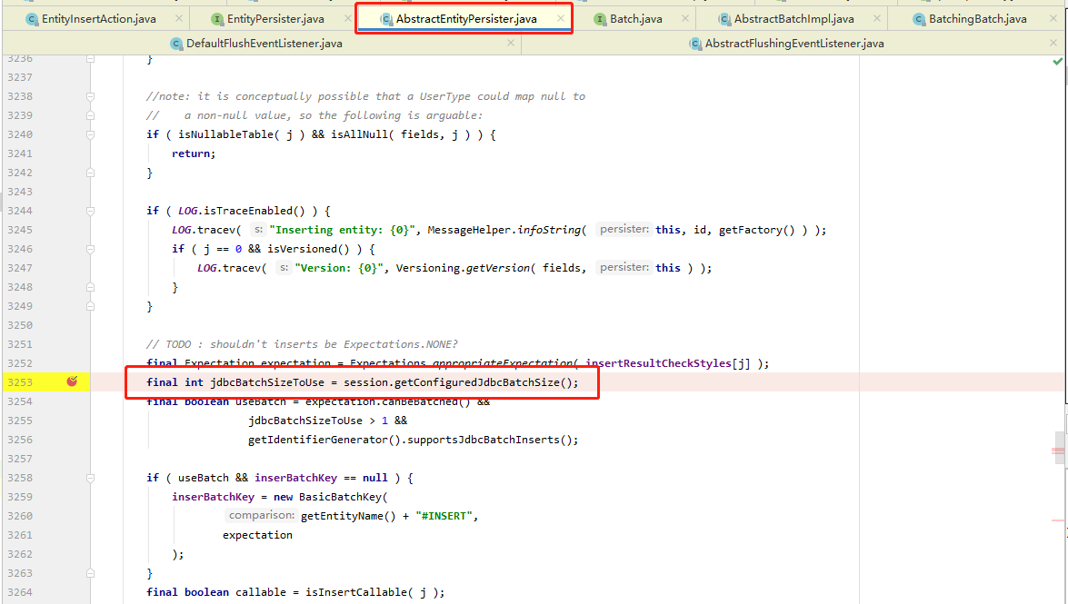Click the fold end marker at line 3263
1068x604 pixels.
tap(91, 573)
